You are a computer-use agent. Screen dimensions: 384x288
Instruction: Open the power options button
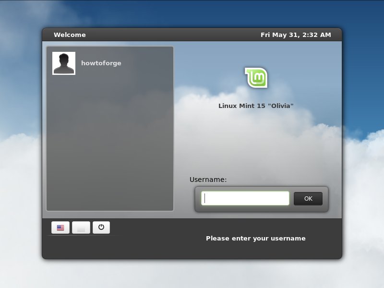[101, 228]
